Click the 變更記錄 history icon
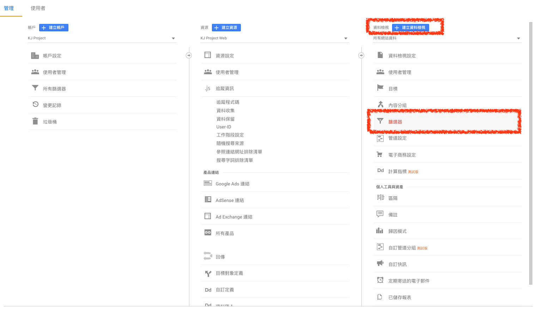The image size is (543, 311). [35, 104]
